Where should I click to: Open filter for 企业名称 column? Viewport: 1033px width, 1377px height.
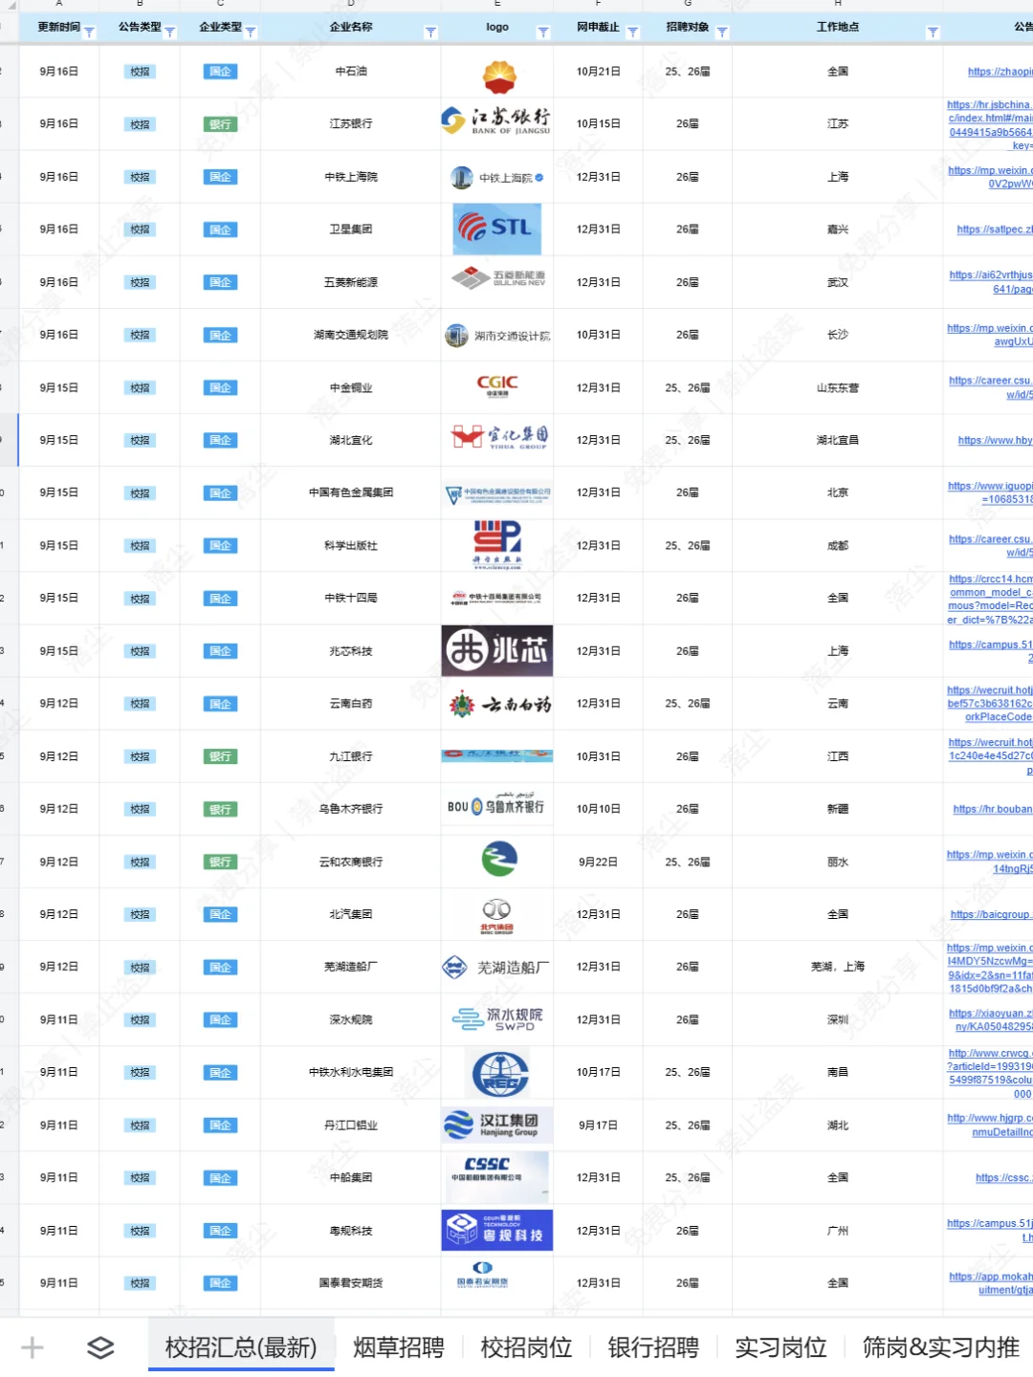click(x=430, y=33)
